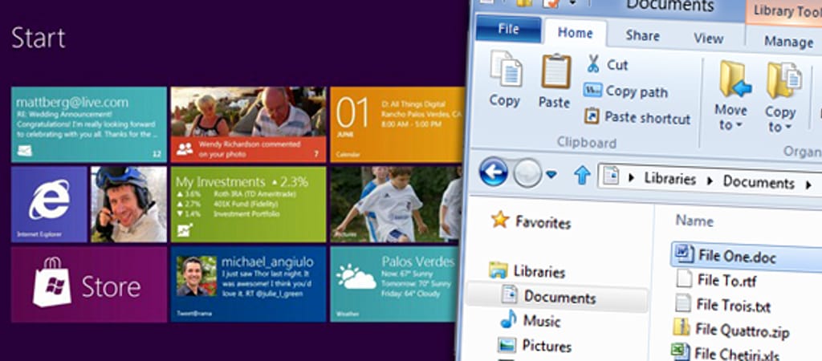Open the Copy to dropdown
Screen dimensions: 822x361
click(x=779, y=96)
